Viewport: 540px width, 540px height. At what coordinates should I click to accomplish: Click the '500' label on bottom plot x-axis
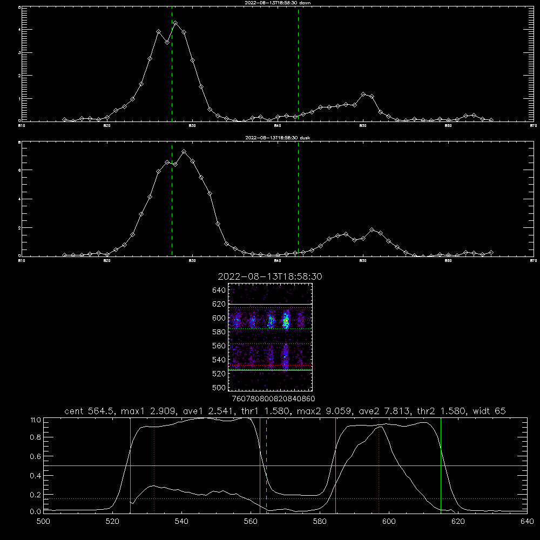click(x=43, y=522)
